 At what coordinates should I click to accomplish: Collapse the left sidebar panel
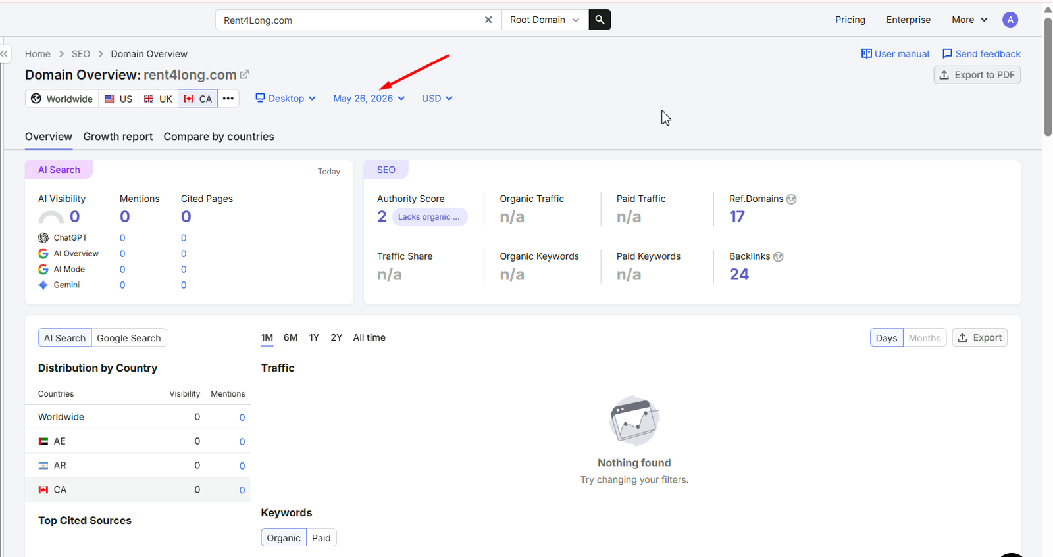tap(4, 54)
